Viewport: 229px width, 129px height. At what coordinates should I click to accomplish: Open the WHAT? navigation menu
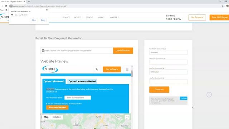[66, 18]
